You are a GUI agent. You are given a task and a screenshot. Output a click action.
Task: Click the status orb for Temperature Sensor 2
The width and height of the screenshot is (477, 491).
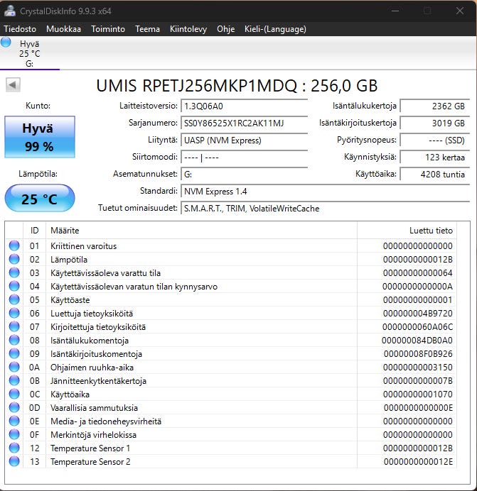point(14,461)
